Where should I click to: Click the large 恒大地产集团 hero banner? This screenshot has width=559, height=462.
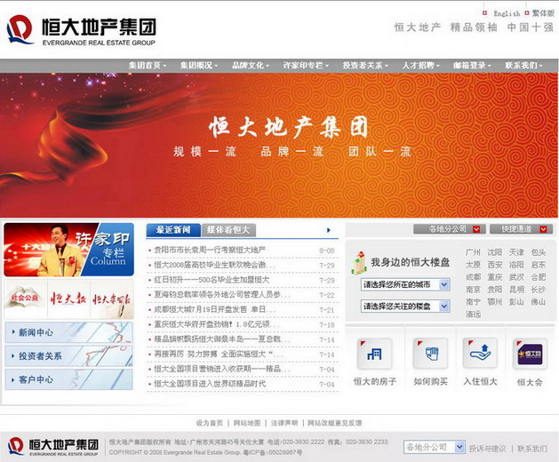point(279,145)
